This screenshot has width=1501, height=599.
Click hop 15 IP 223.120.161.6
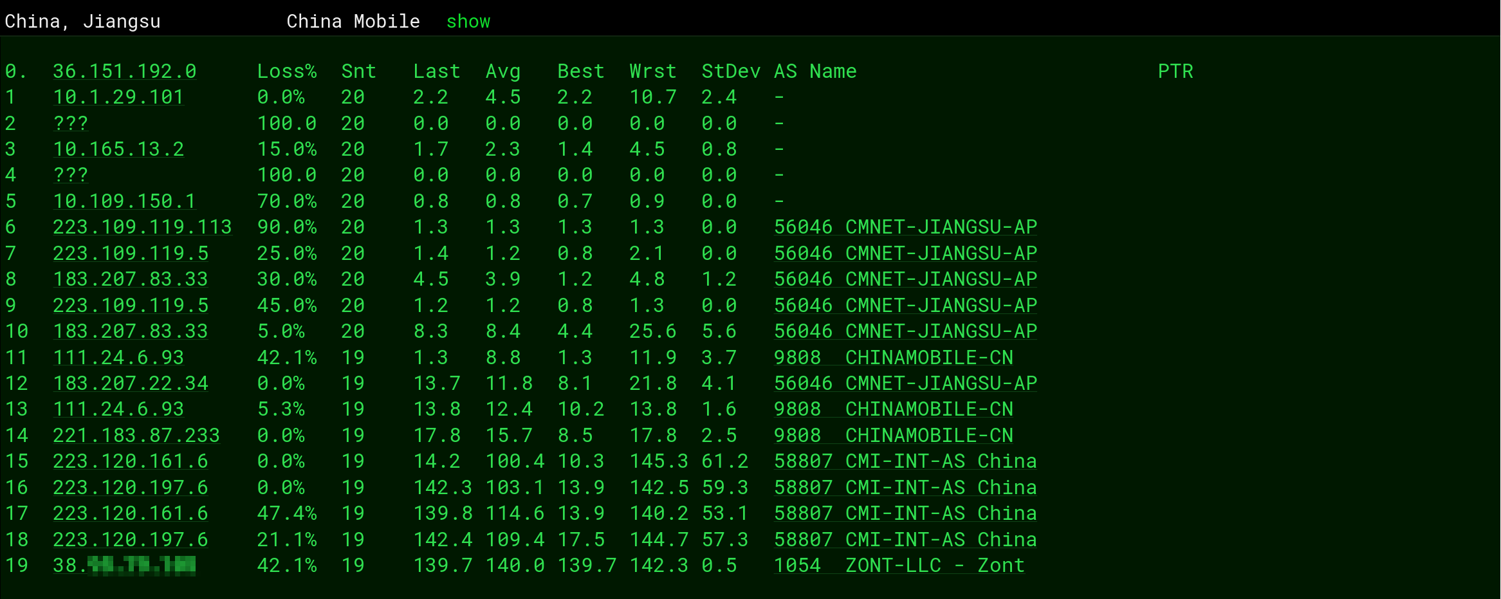[x=130, y=461]
